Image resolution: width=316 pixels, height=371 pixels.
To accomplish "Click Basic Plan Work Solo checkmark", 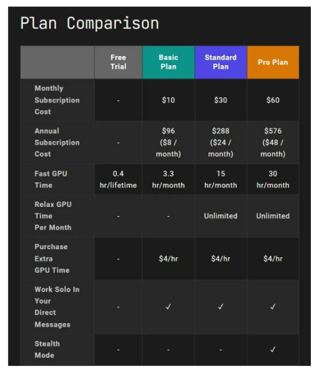I will coord(168,306).
